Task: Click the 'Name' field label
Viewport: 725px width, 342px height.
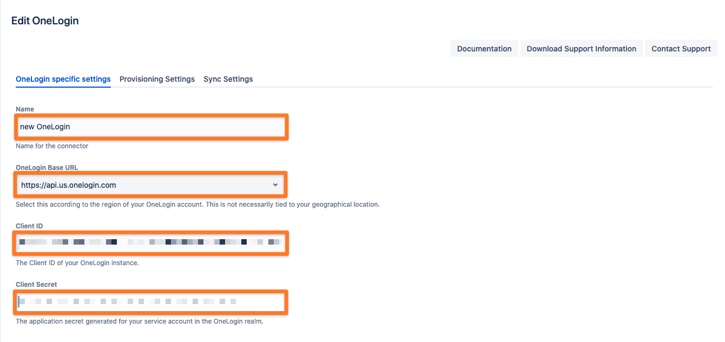Action: [25, 109]
